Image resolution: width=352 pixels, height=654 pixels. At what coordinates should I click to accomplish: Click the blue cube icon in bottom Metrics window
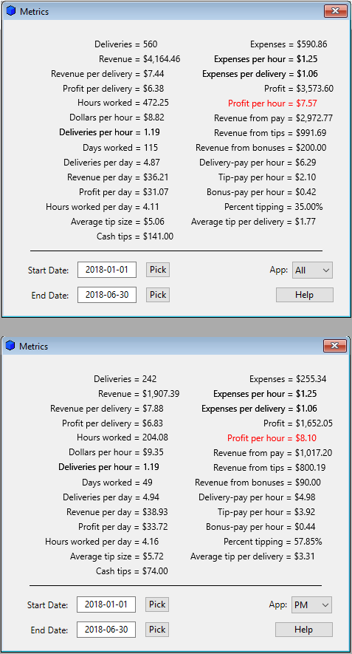[11, 346]
